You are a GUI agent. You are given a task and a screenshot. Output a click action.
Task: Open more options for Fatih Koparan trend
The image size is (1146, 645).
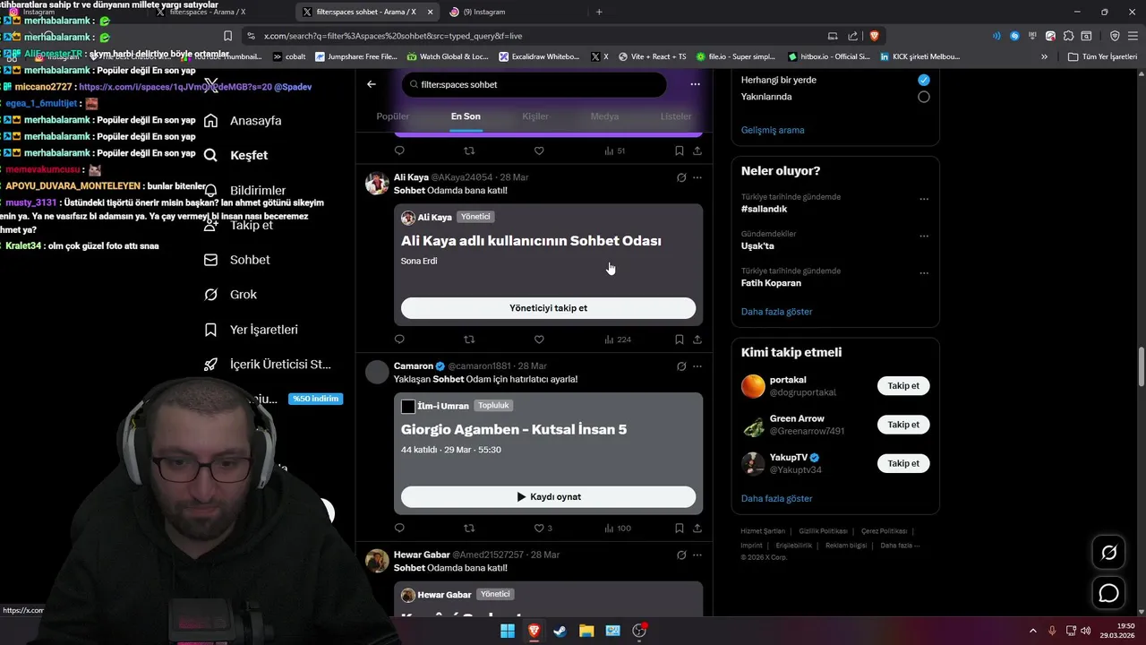click(x=924, y=272)
